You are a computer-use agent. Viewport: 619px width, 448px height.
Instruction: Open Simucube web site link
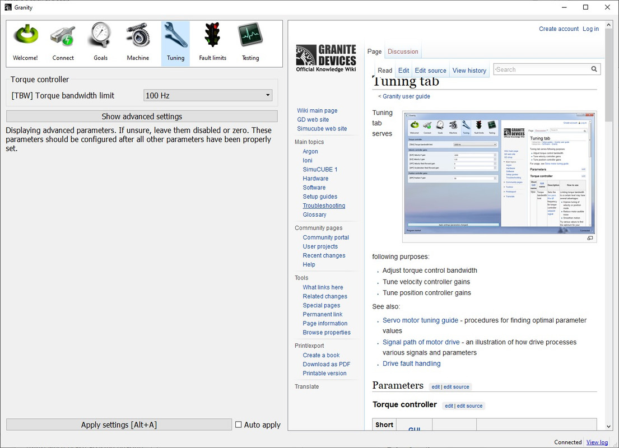[x=322, y=129]
